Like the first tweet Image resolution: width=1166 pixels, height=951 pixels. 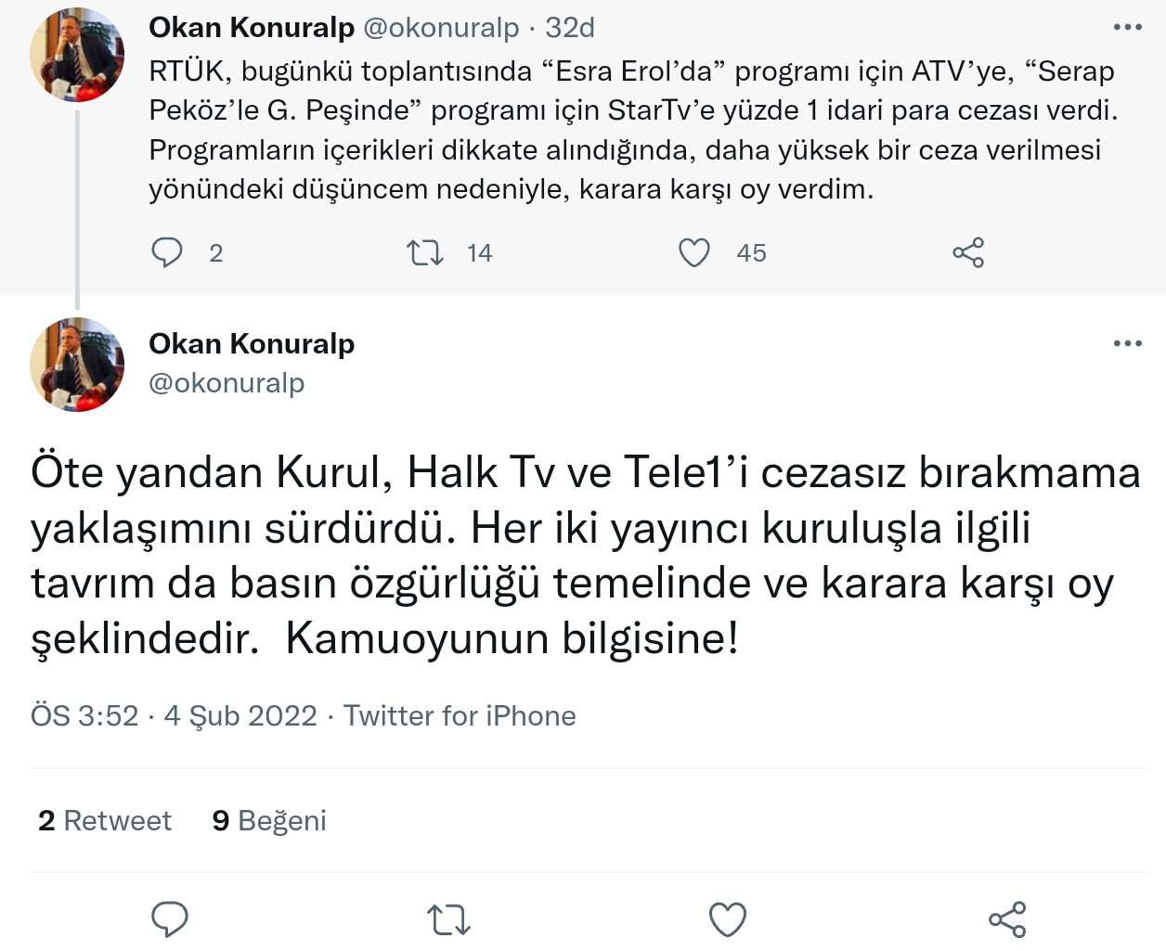pyautogui.click(x=694, y=251)
